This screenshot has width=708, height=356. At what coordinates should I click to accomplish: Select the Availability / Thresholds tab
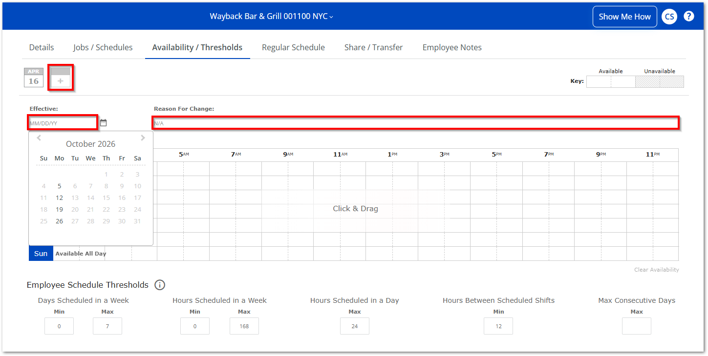(197, 47)
